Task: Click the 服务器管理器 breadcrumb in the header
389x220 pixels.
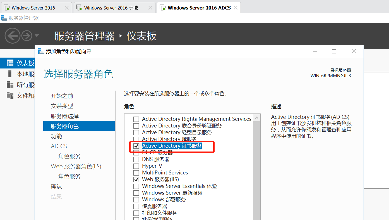Action: click(x=85, y=36)
